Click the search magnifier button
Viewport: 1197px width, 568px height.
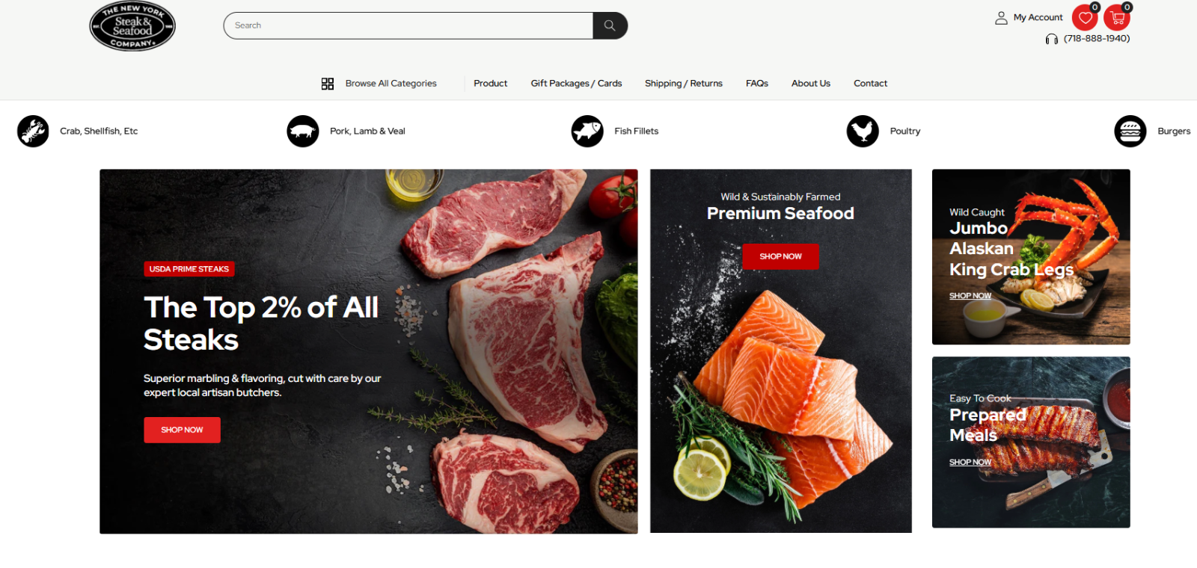610,25
